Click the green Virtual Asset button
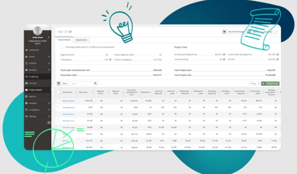The image size is (297, 174). pos(270,84)
